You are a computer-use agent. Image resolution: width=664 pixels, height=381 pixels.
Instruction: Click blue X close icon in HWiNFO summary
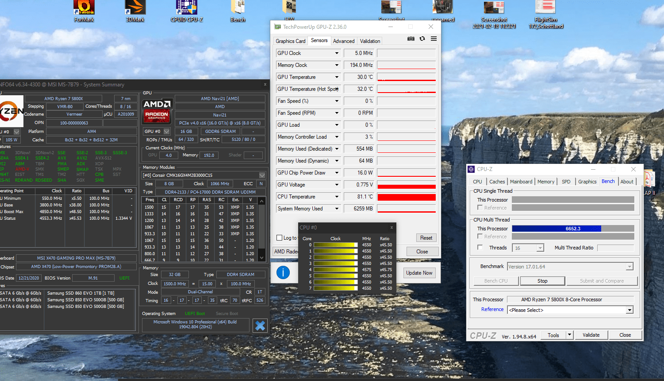point(260,326)
